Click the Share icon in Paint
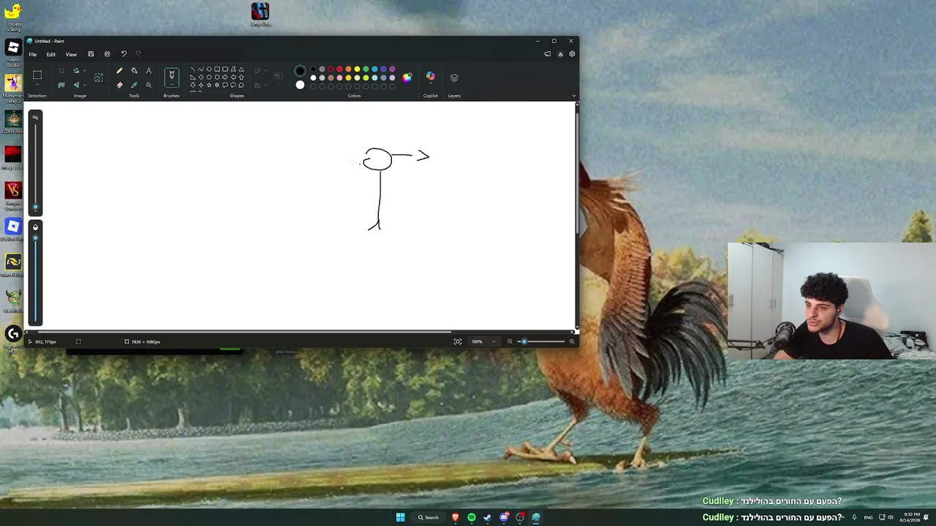The height and width of the screenshot is (526, 936). pyautogui.click(x=107, y=54)
